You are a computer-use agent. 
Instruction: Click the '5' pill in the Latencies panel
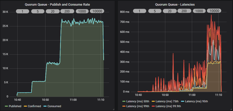(x=155, y=11)
